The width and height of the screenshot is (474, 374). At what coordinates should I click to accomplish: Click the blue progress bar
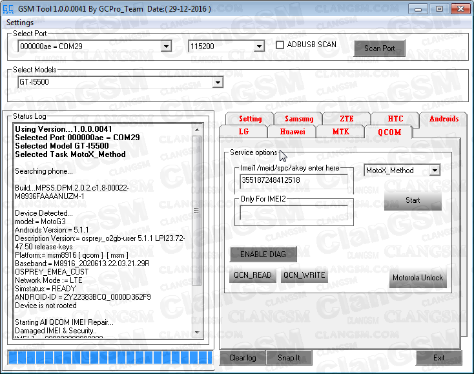pos(110,357)
